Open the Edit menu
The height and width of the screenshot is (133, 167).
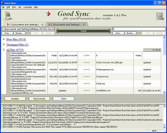pos(8,7)
